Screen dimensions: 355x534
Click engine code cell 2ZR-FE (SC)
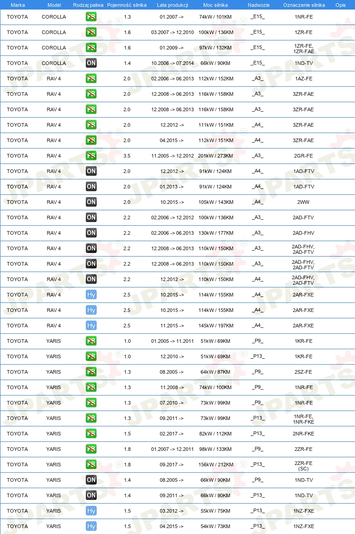(x=303, y=466)
